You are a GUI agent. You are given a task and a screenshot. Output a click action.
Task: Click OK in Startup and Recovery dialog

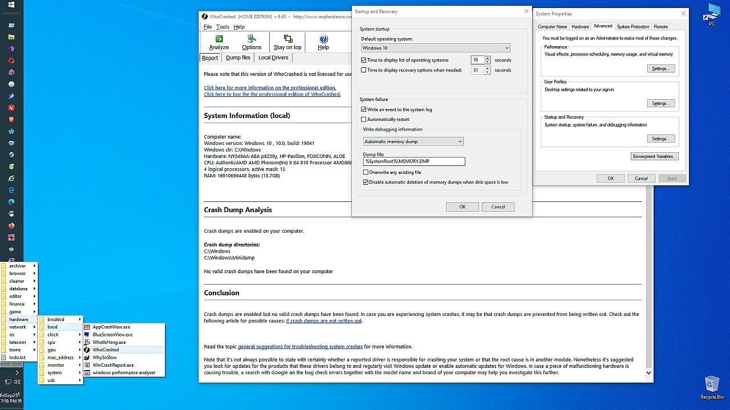click(462, 207)
